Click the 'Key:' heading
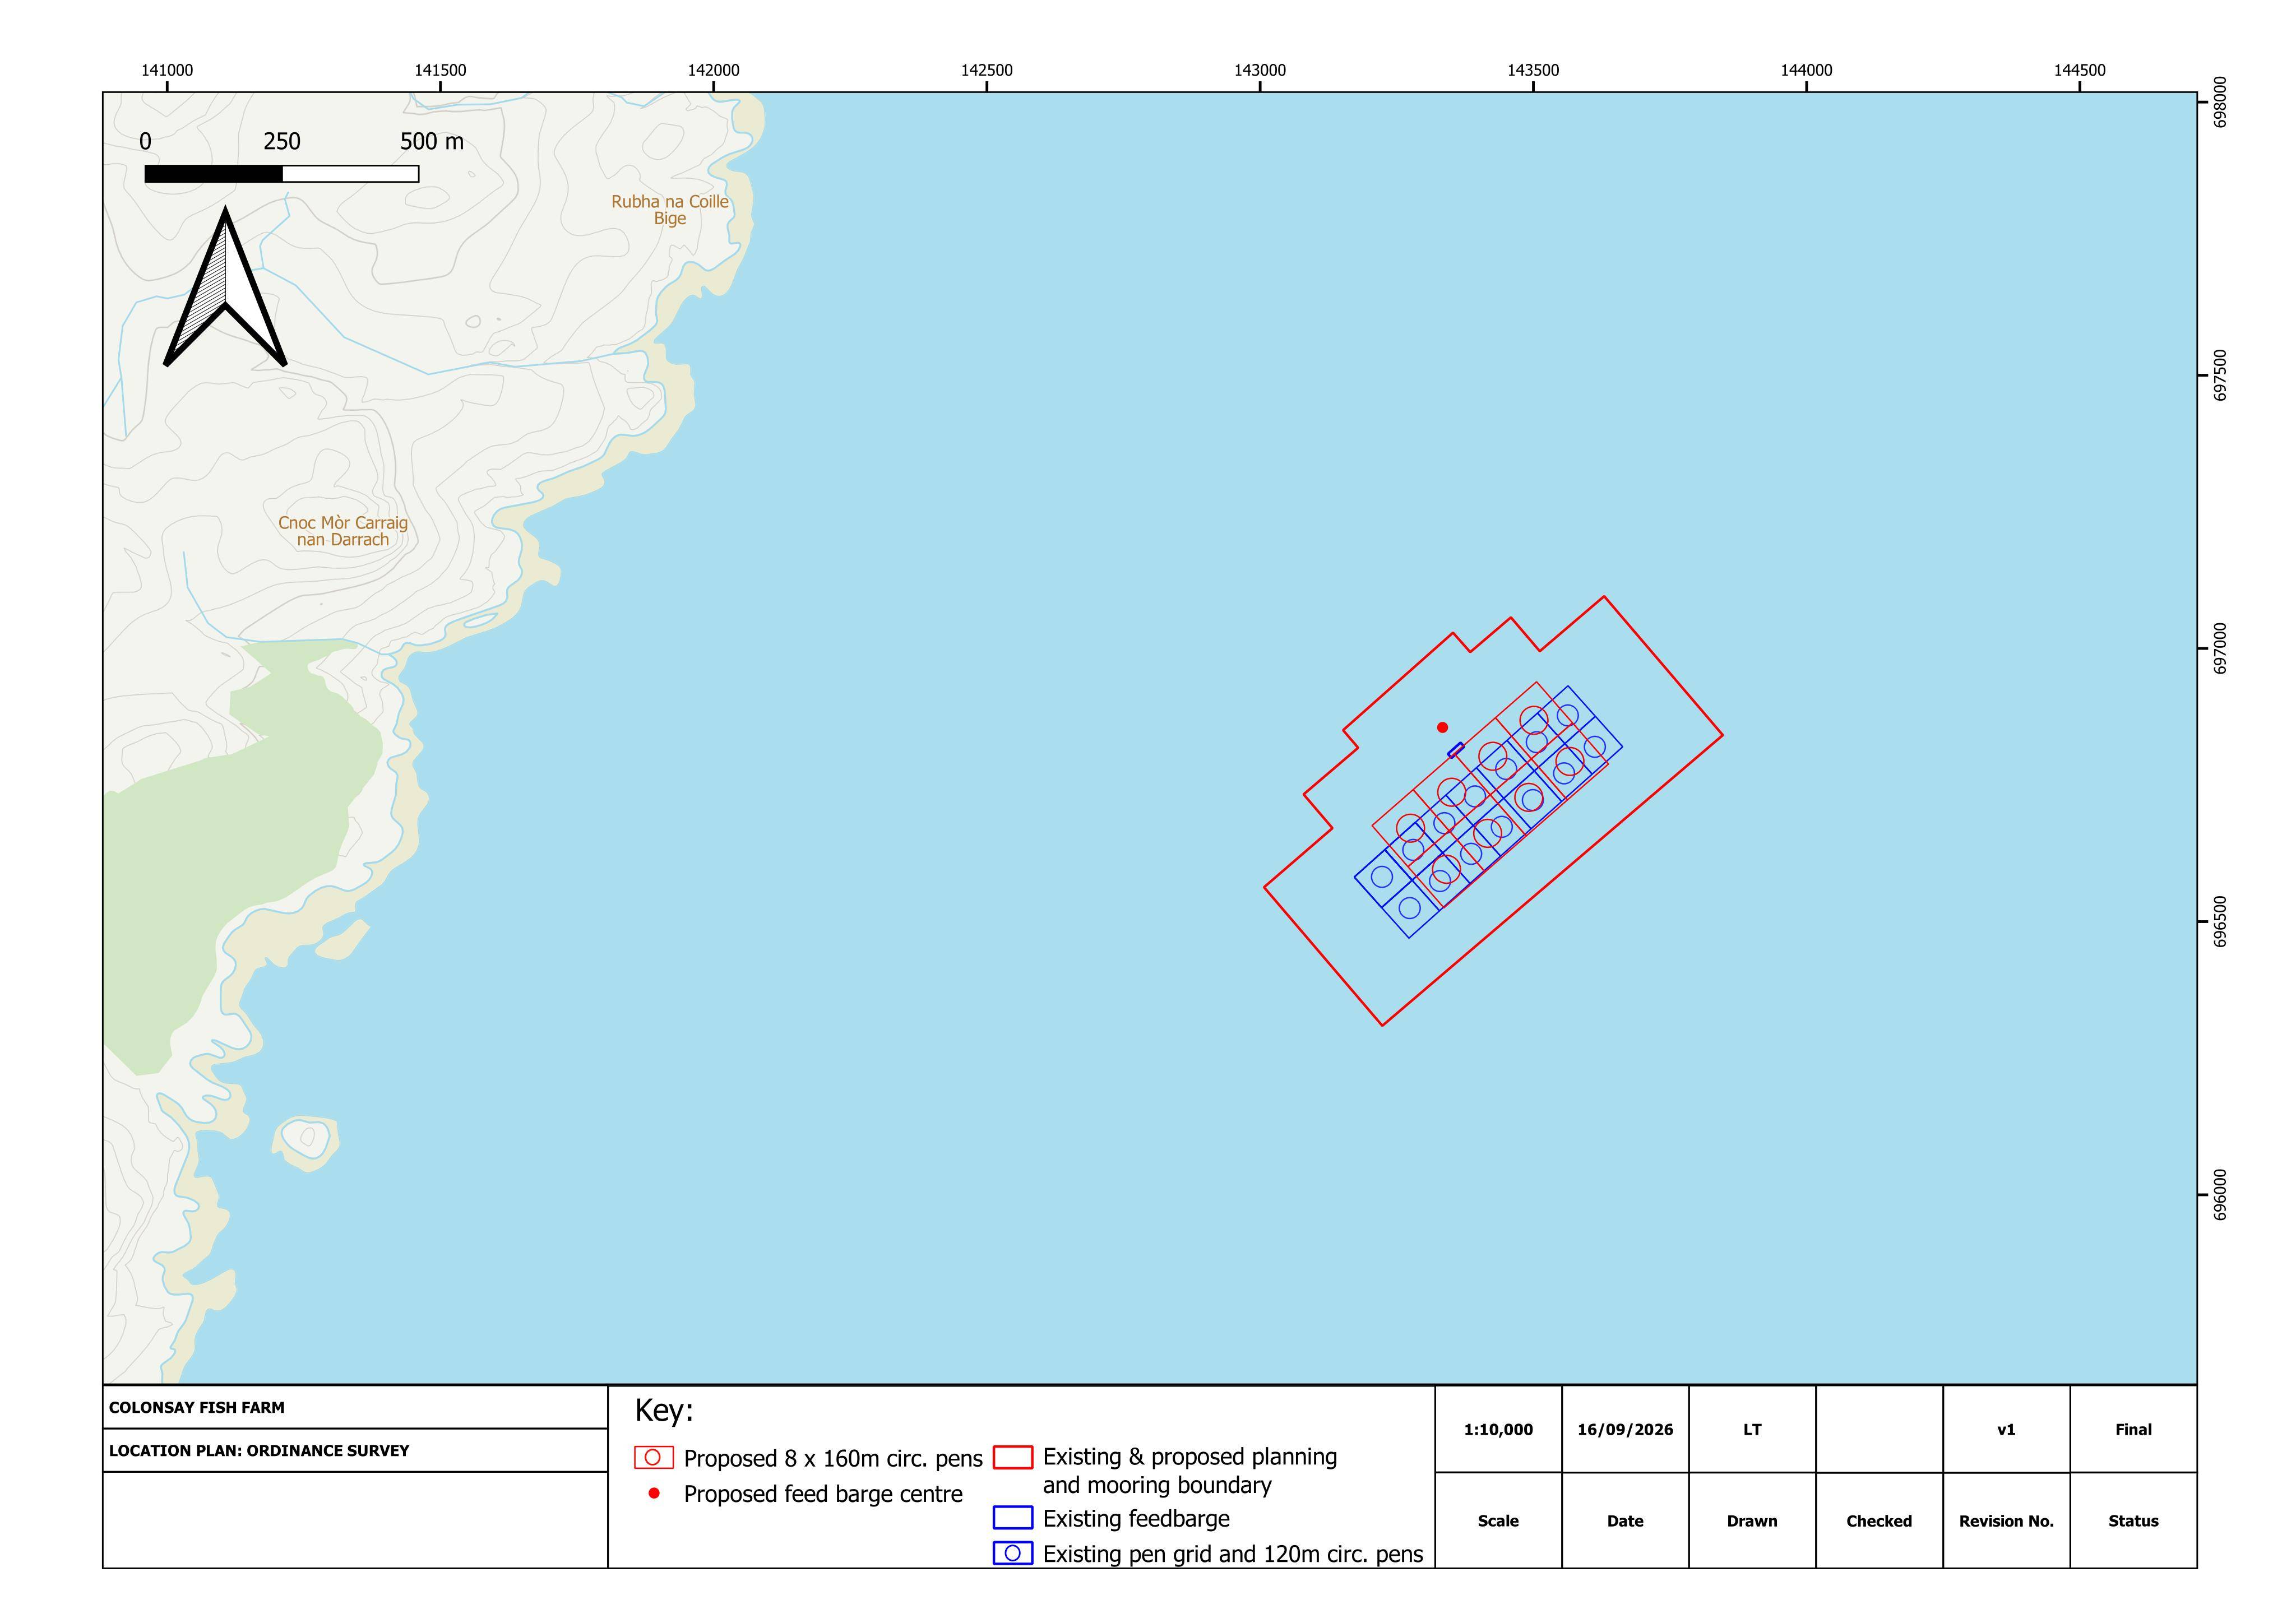 [x=664, y=1411]
